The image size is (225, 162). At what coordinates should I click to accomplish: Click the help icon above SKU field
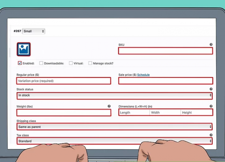click(x=211, y=45)
